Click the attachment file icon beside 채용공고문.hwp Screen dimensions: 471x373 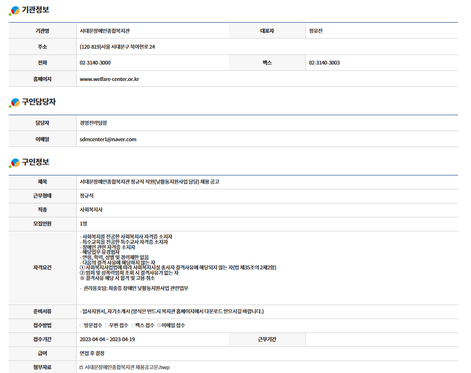click(81, 367)
